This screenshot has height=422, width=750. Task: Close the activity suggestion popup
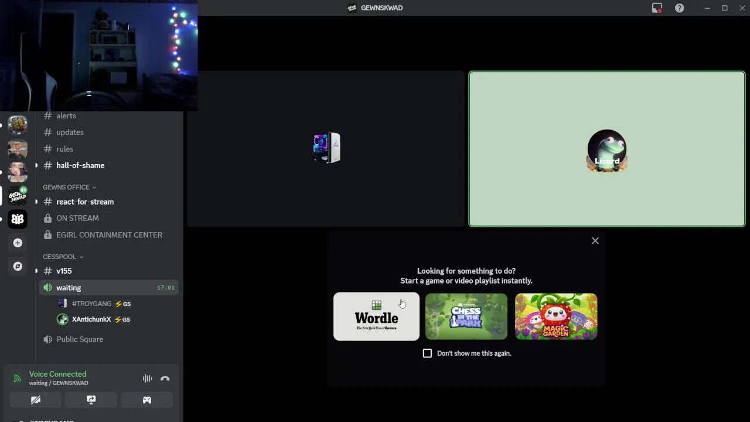tap(595, 241)
